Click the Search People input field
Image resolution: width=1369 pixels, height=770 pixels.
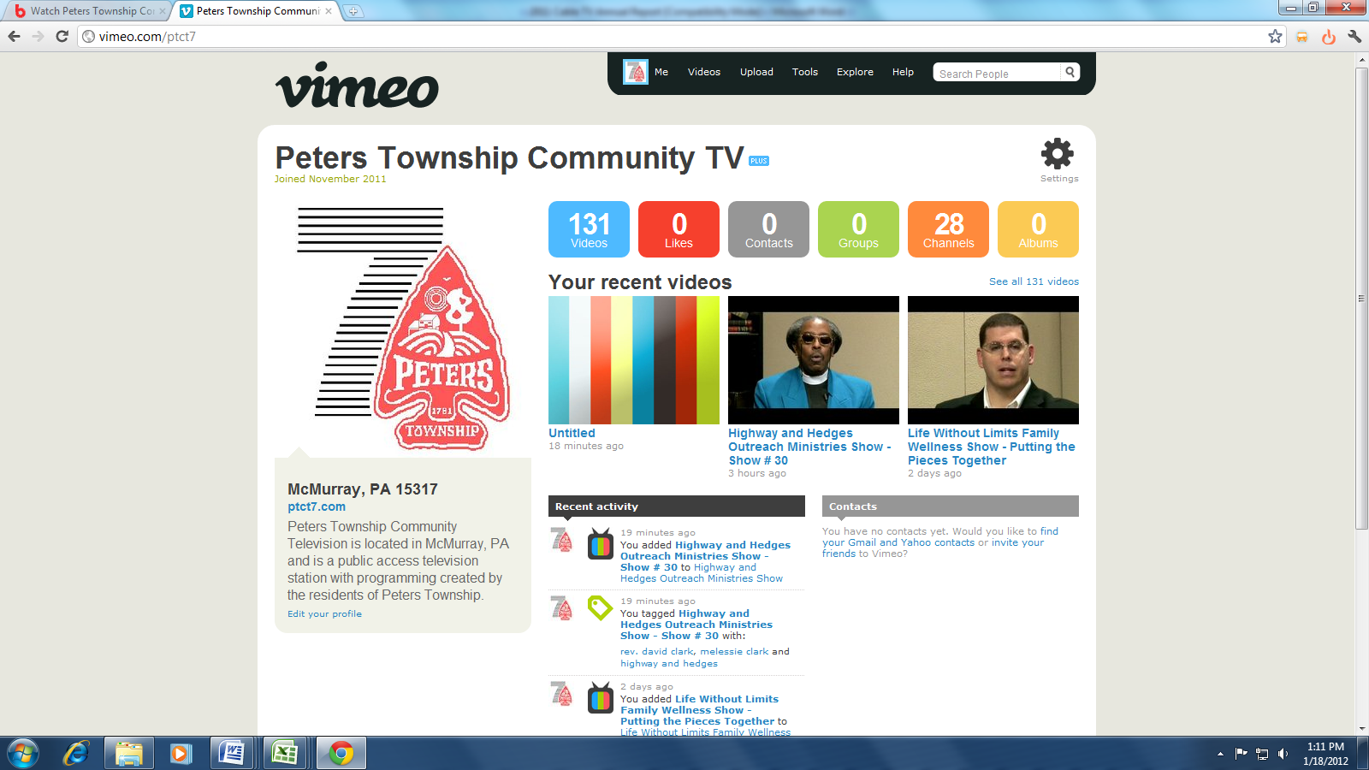(x=998, y=74)
